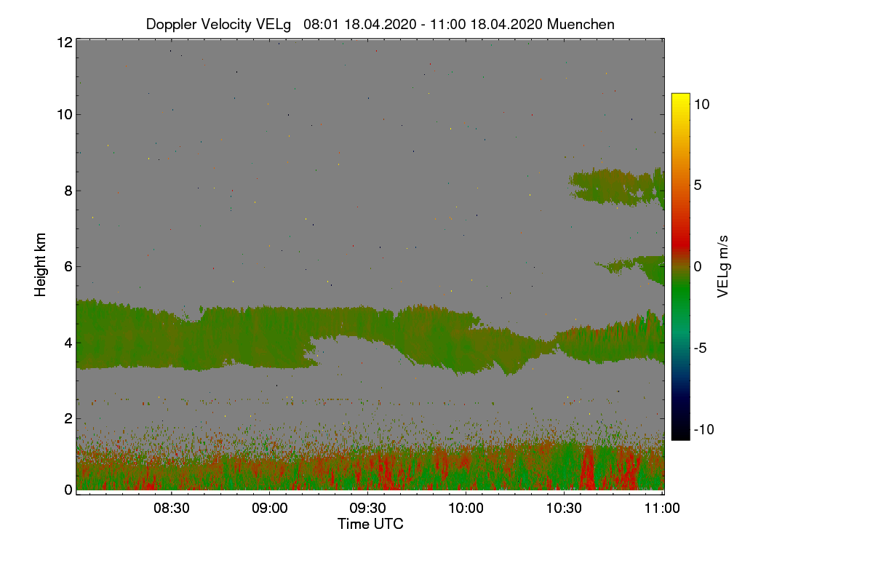The image size is (873, 582).
Task: Select the 09:00 time tick label
Action: click(x=270, y=509)
